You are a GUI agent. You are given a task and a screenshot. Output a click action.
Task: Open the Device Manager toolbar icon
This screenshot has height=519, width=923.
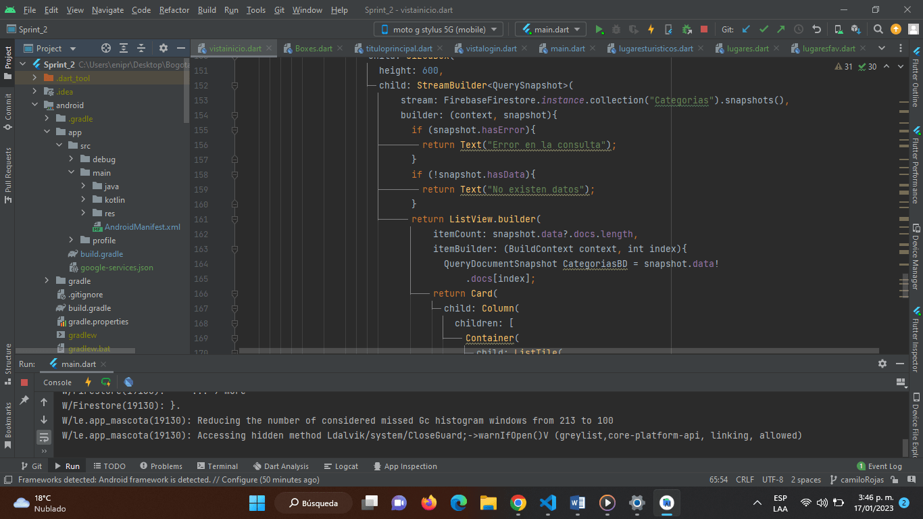(x=839, y=29)
